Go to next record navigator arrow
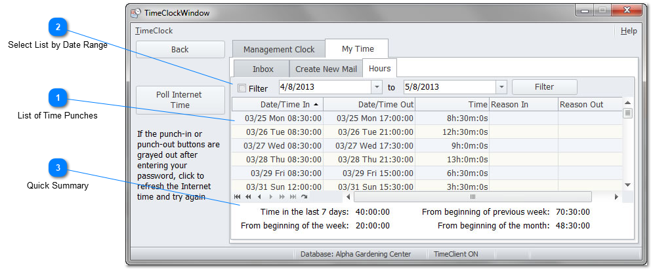 (x=270, y=196)
